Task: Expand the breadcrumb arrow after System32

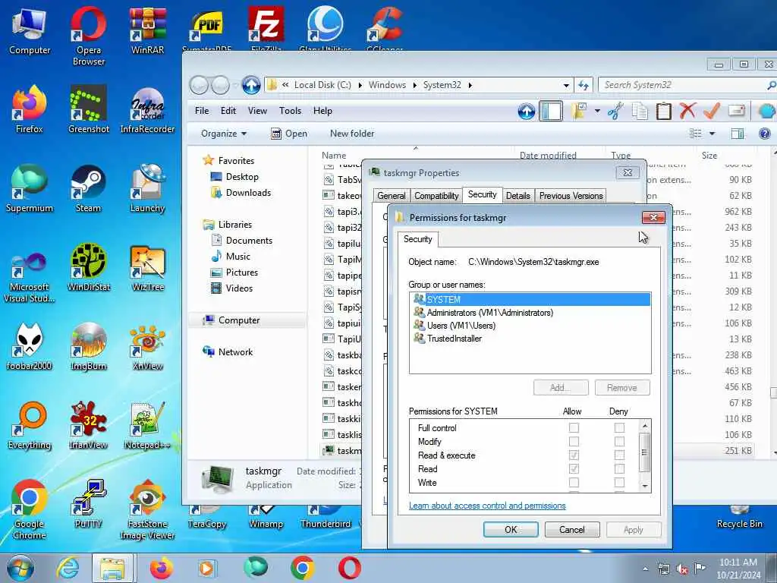Action: tap(470, 85)
